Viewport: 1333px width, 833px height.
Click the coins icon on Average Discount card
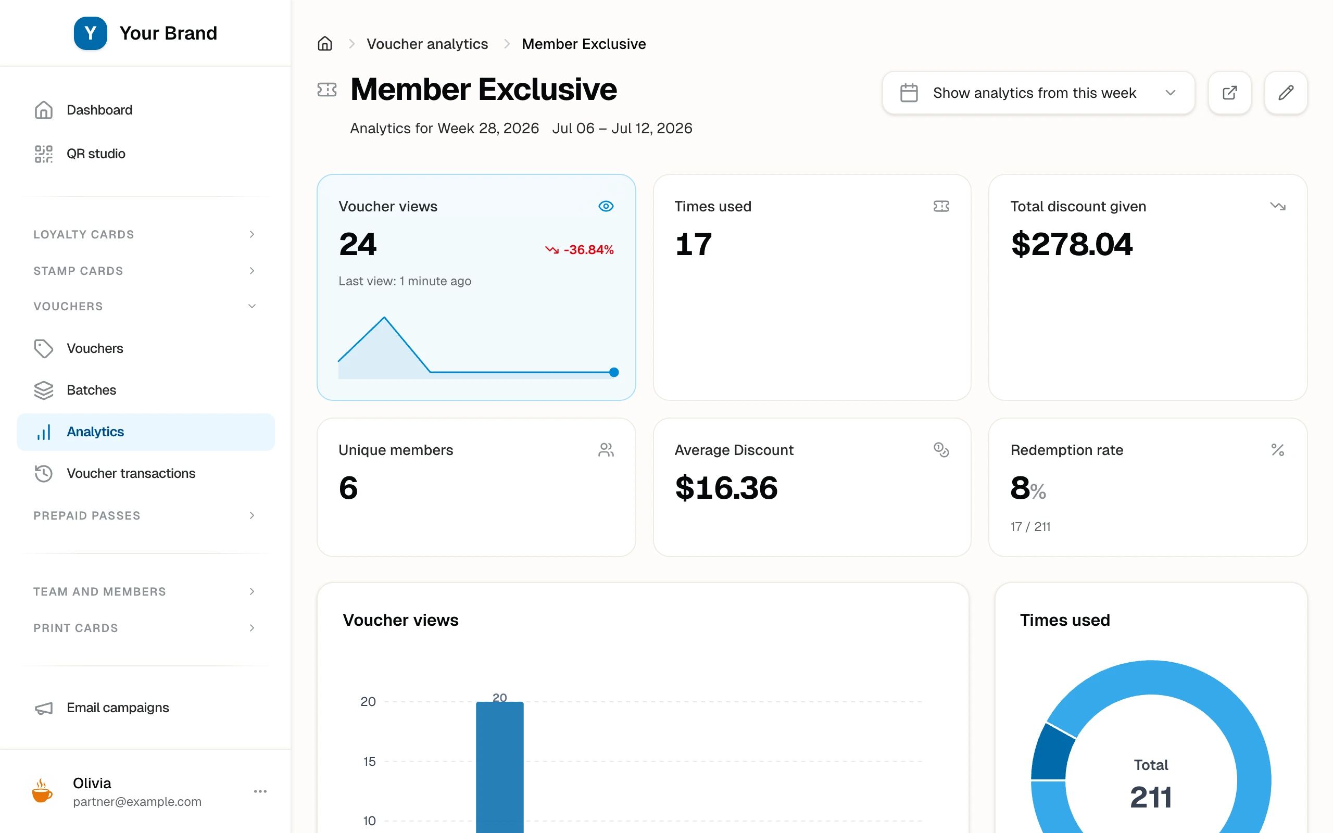[941, 450]
